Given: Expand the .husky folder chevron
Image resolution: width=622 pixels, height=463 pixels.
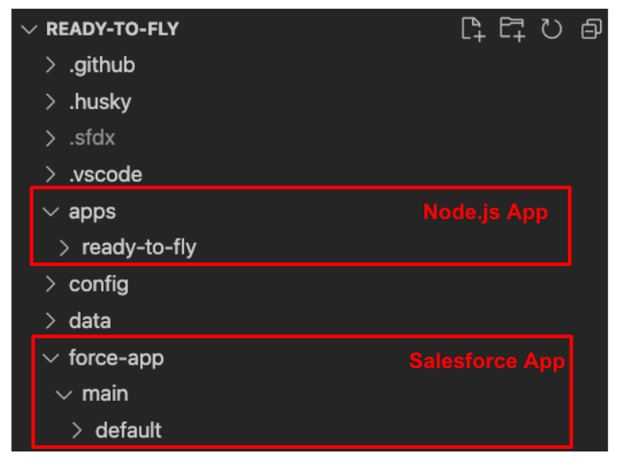Looking at the screenshot, I should 51,101.
